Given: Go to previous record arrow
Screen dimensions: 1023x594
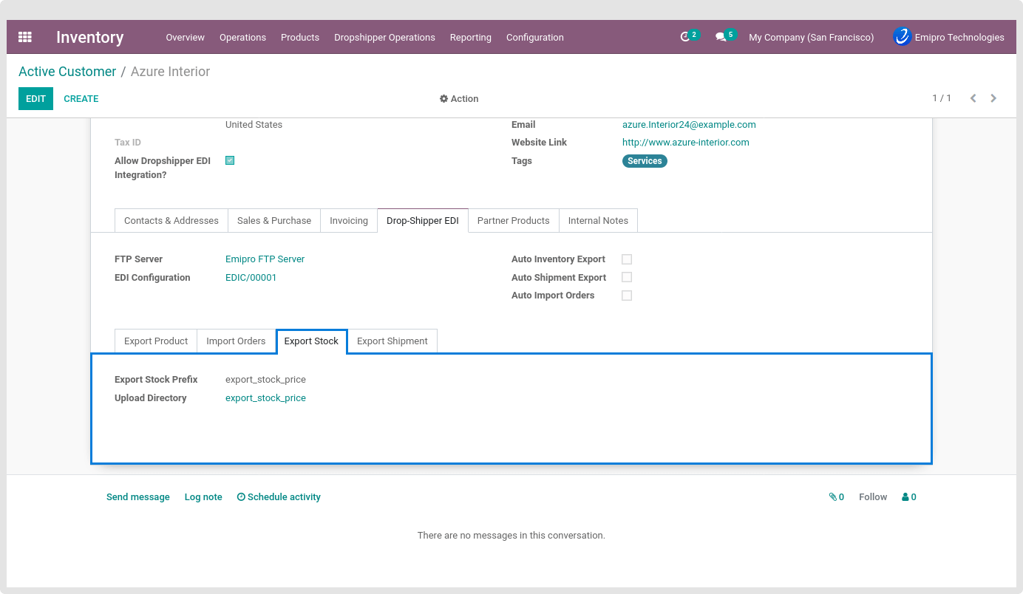Looking at the screenshot, I should (x=973, y=98).
